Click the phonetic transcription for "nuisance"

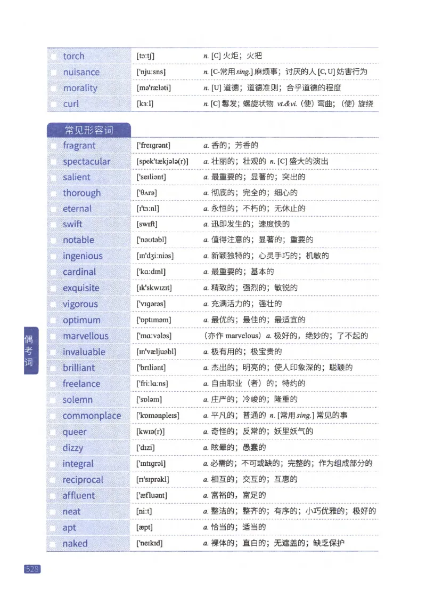(152, 71)
